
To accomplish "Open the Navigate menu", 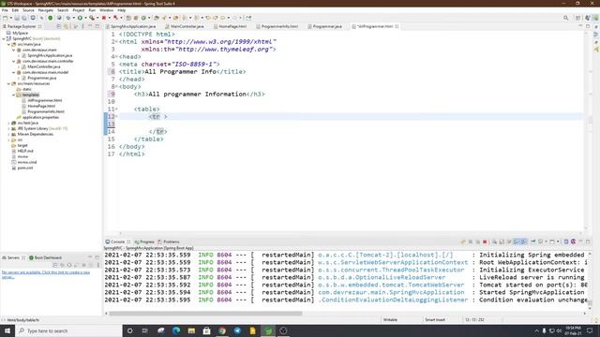I will [46, 10].
